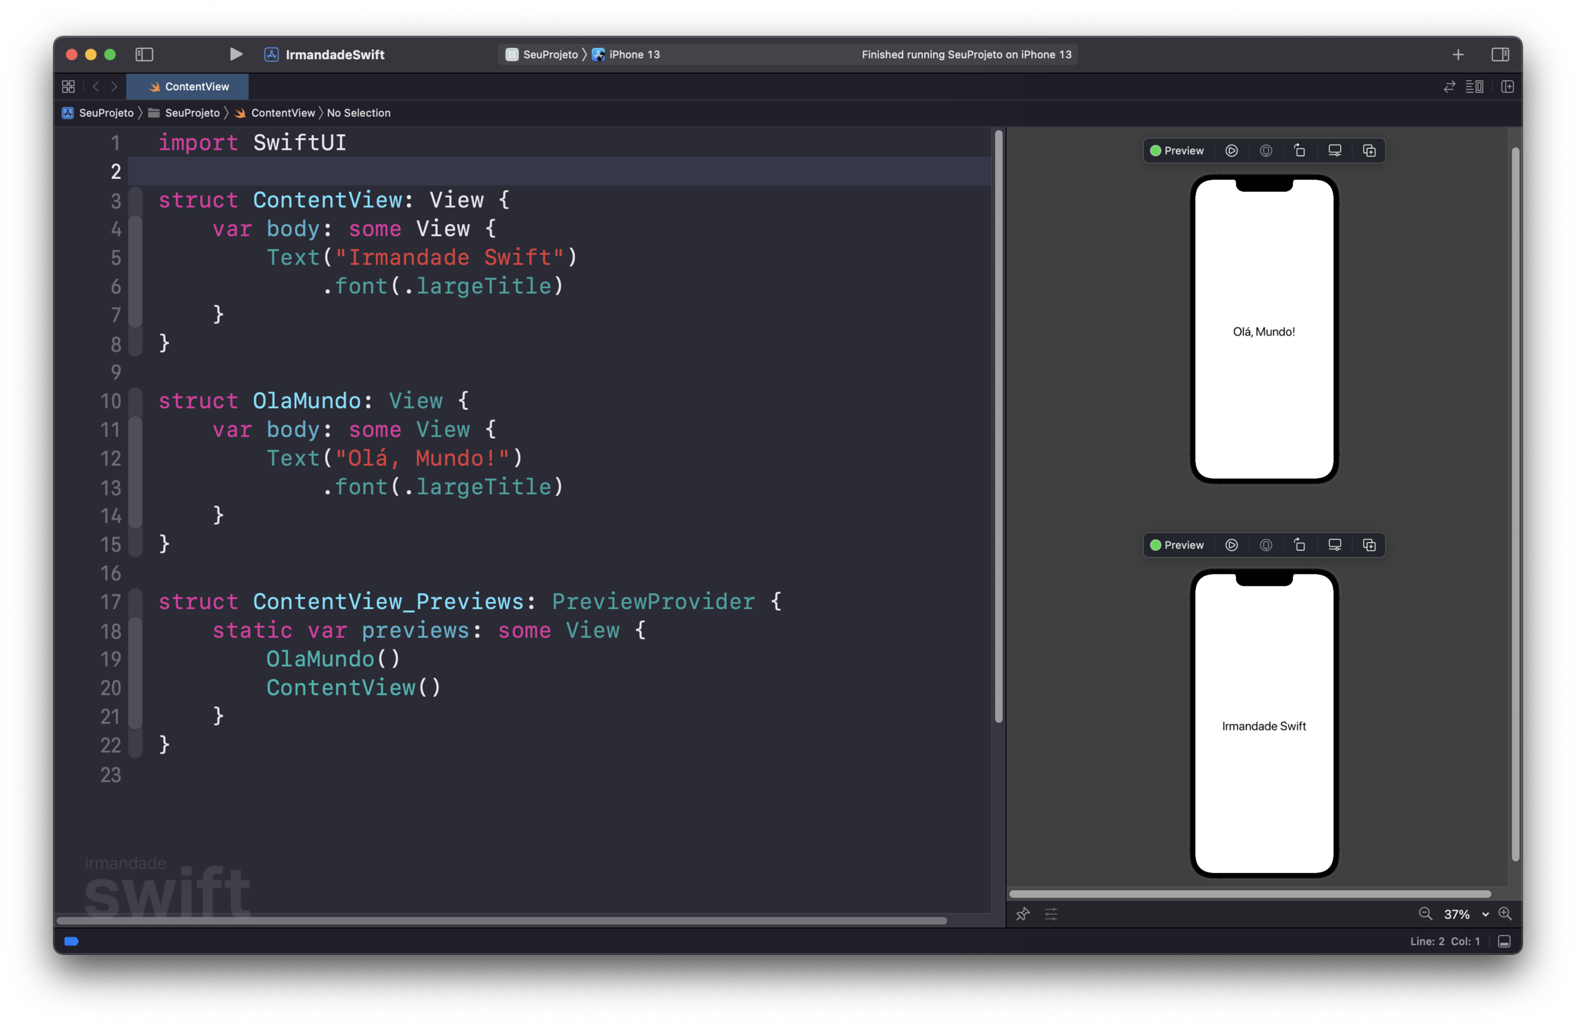Click the add library plus icon
Viewport: 1576px width, 1025px height.
point(1458,54)
